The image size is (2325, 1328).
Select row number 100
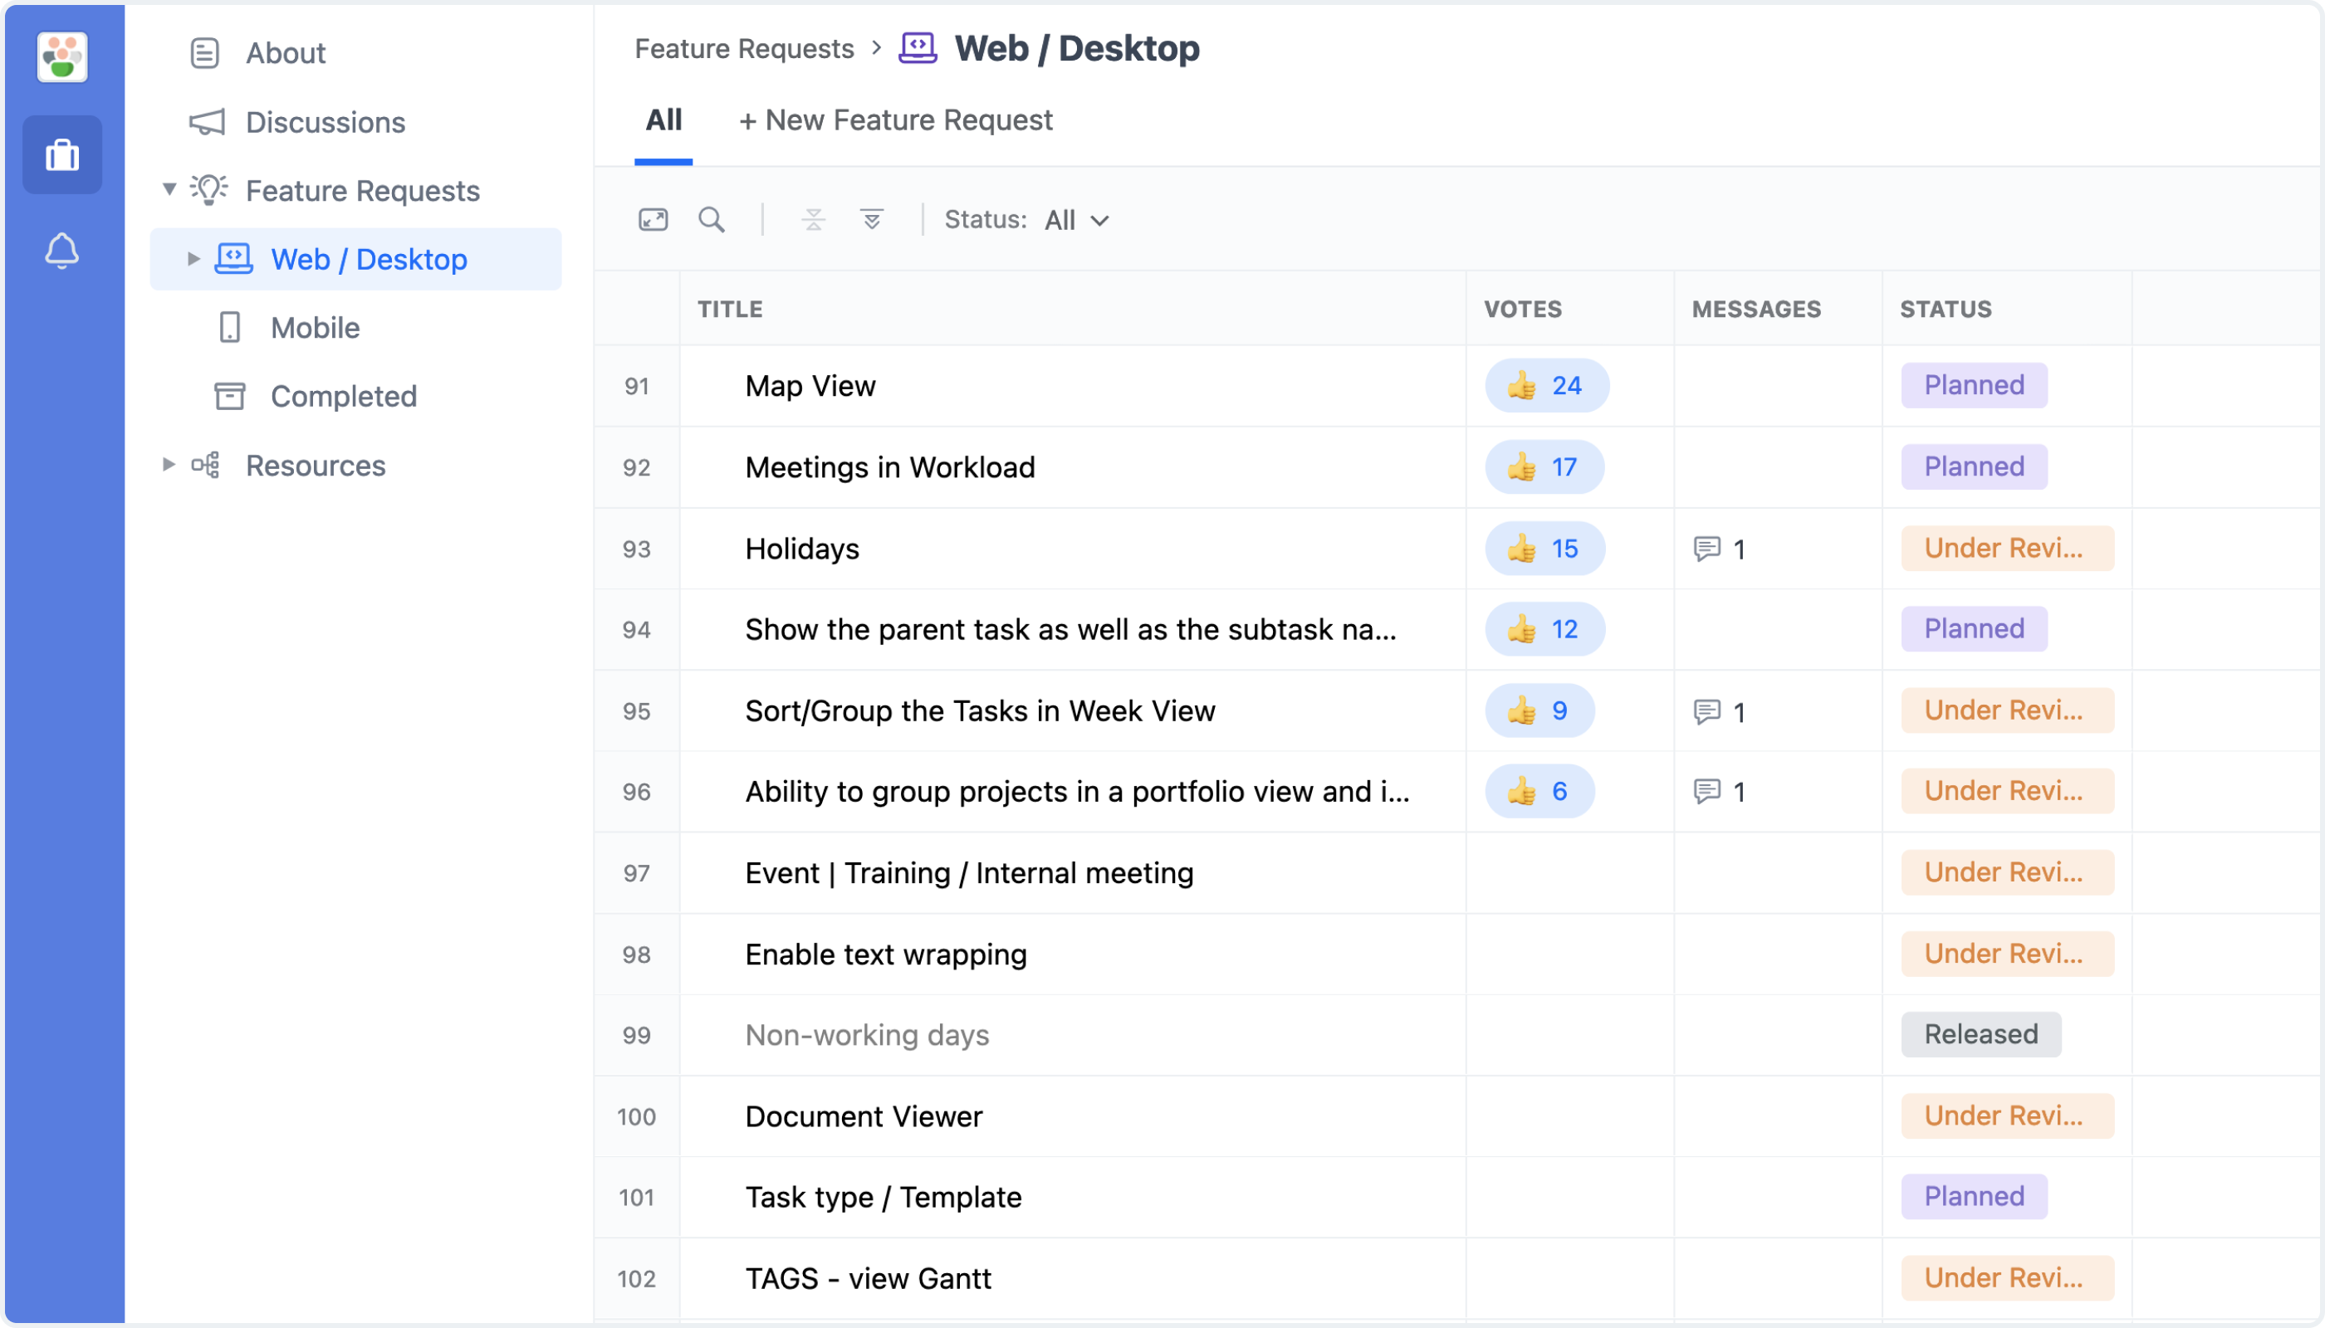point(637,1116)
